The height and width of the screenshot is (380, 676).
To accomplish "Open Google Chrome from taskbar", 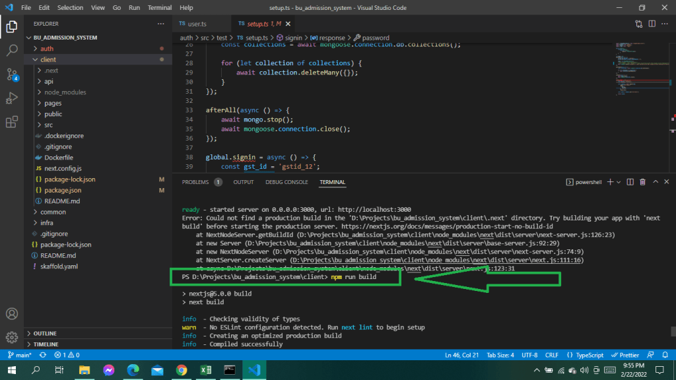I will tap(182, 370).
